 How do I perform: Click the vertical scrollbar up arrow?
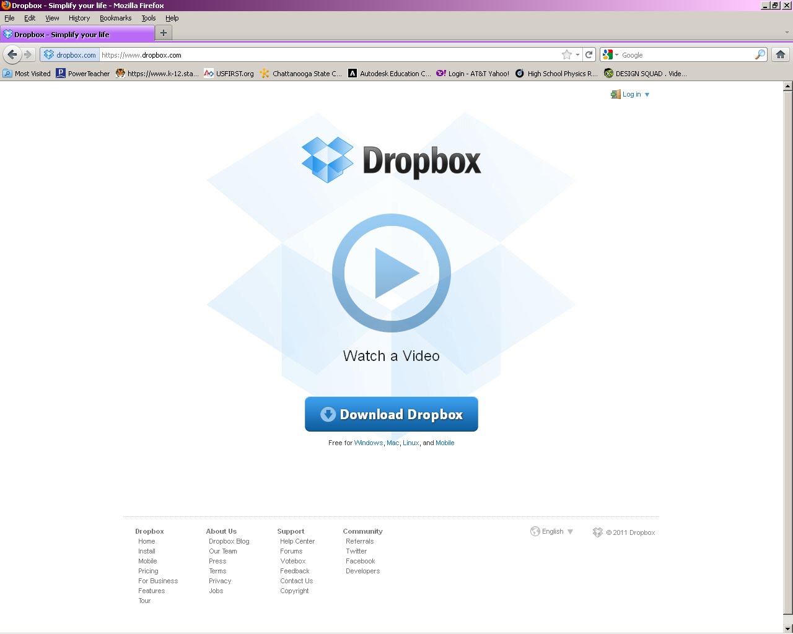(788, 86)
